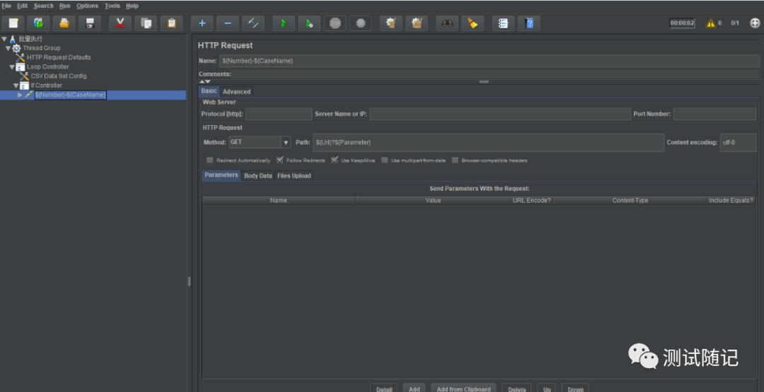Collapse the Loop Controller node
The width and height of the screenshot is (764, 392).
(x=12, y=67)
